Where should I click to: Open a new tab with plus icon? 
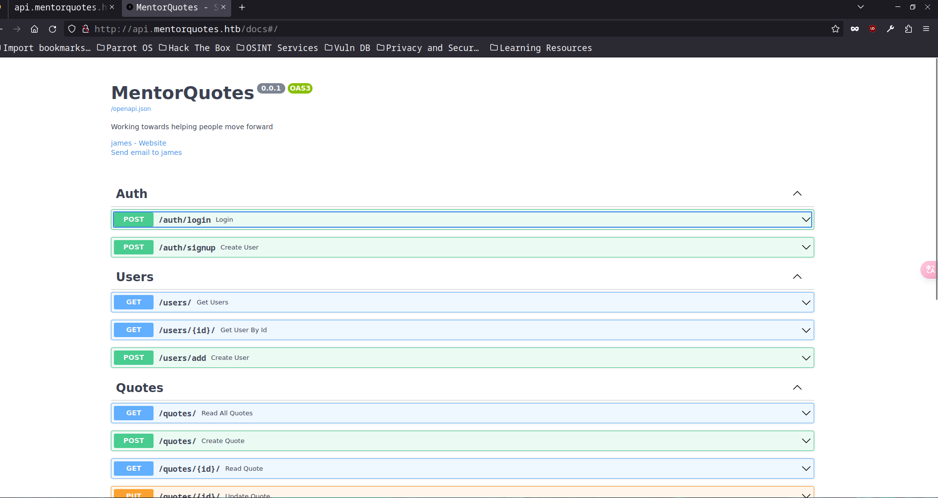coord(242,7)
